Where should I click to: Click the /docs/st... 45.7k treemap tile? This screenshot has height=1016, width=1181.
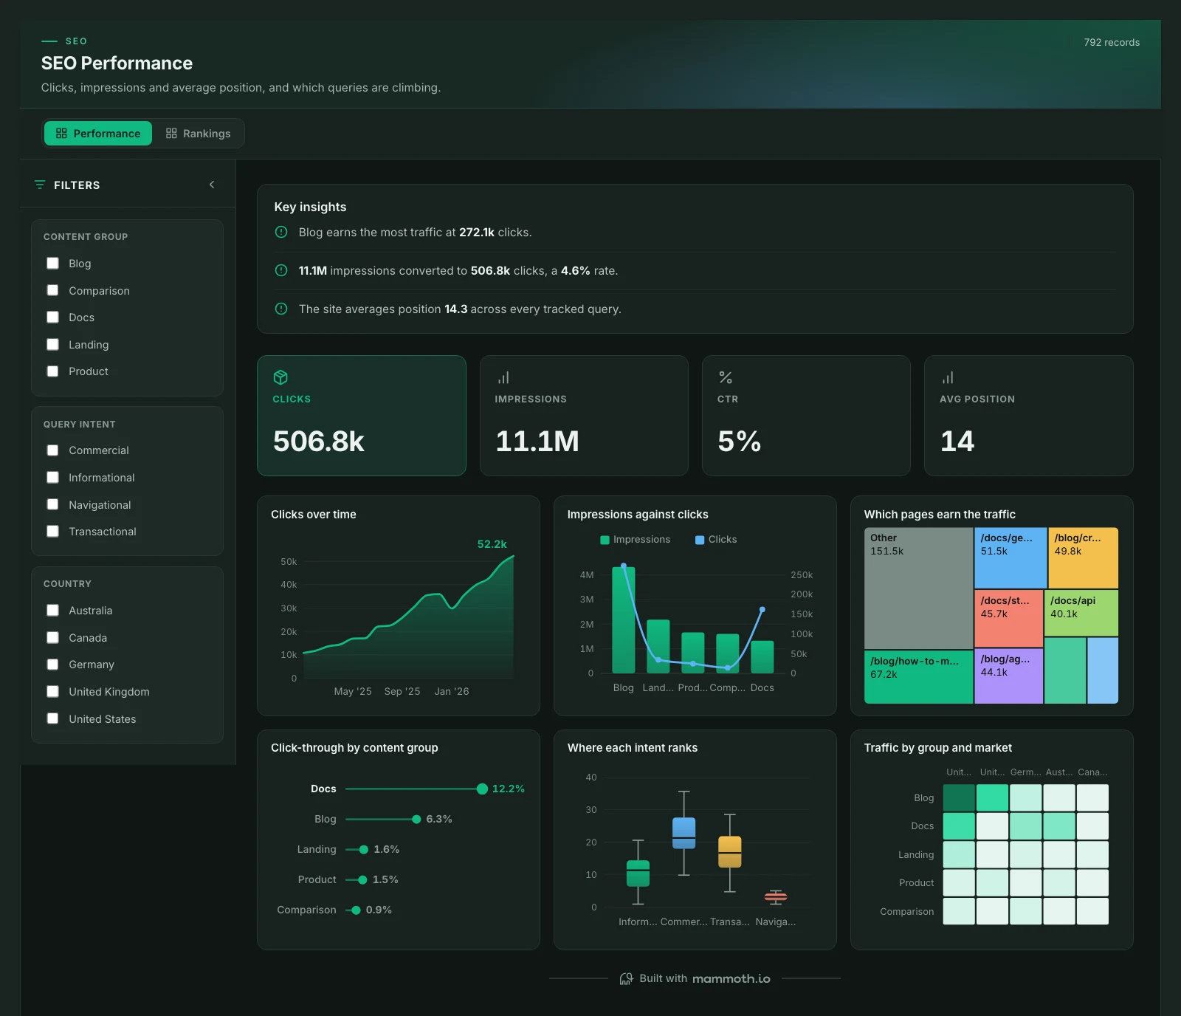1008,618
